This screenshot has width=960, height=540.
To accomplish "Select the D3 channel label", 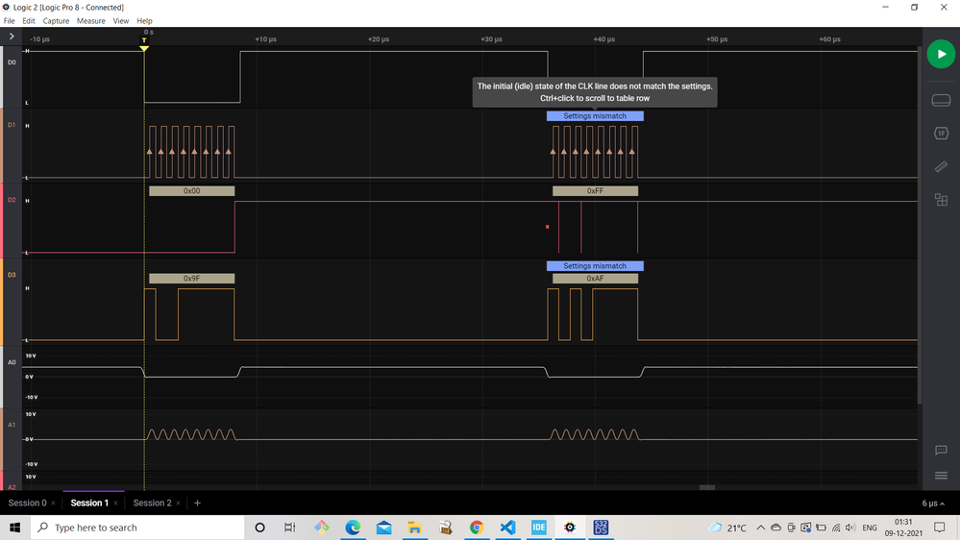I will [12, 275].
